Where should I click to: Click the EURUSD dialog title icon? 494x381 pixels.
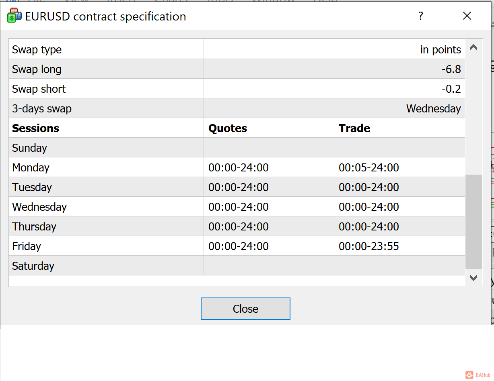14,16
